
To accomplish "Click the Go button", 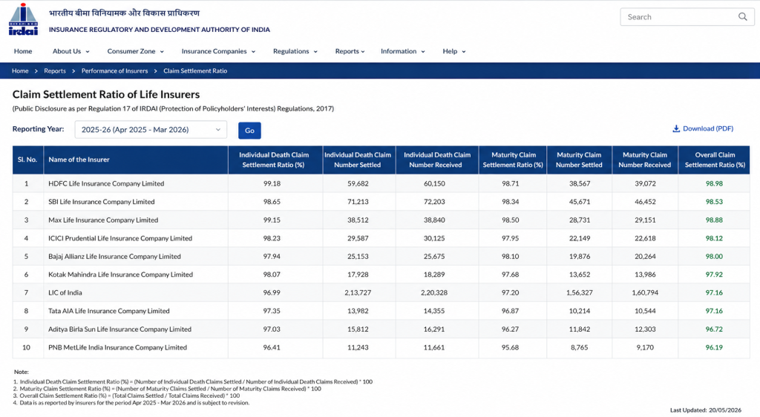I will 249,131.
